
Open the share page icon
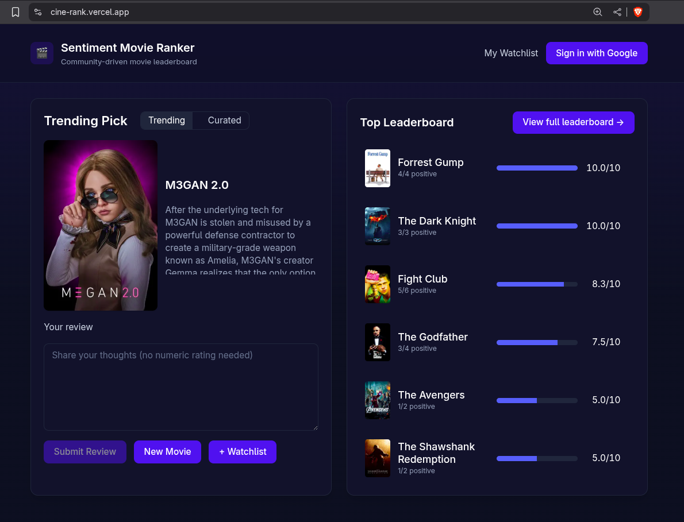pos(617,11)
